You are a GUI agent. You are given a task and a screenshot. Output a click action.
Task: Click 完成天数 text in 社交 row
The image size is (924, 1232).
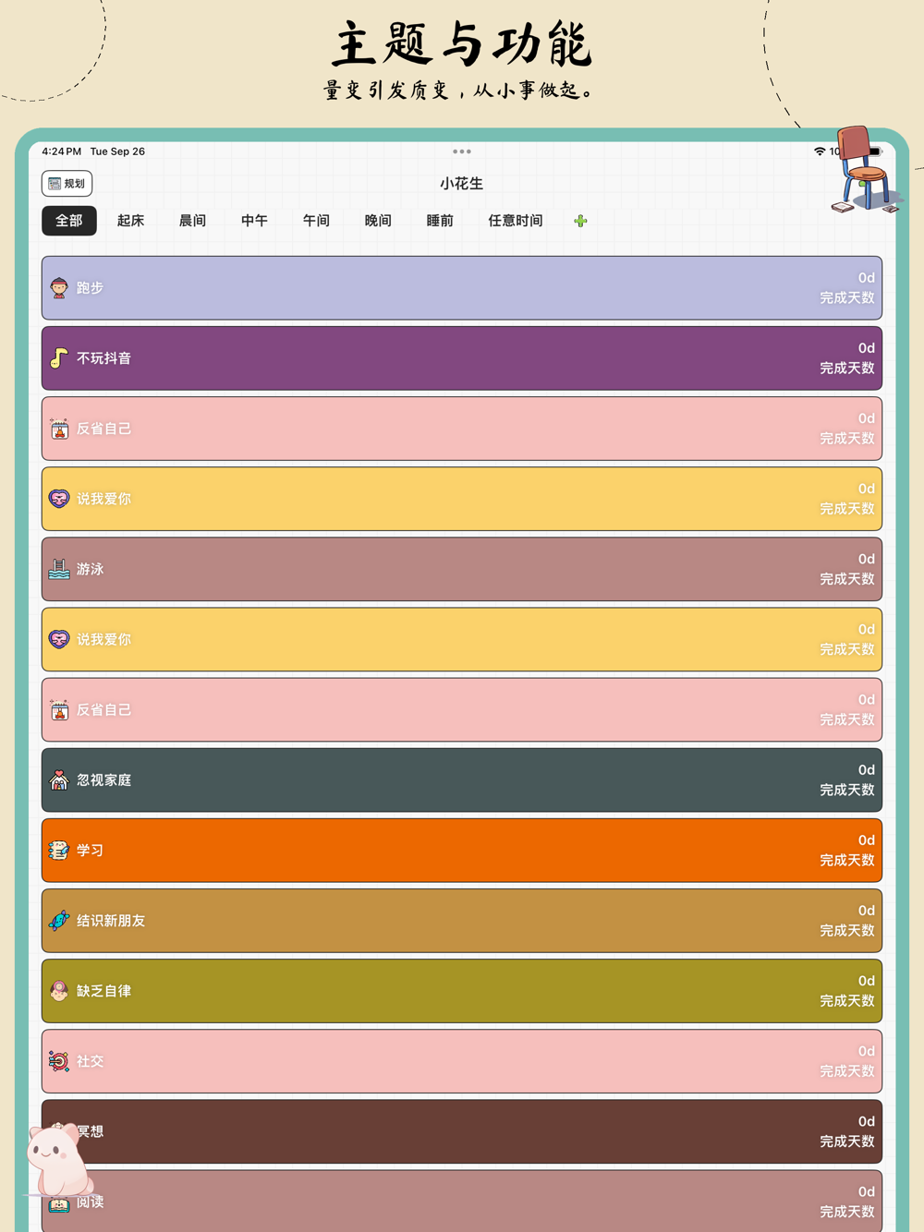[x=847, y=1071]
